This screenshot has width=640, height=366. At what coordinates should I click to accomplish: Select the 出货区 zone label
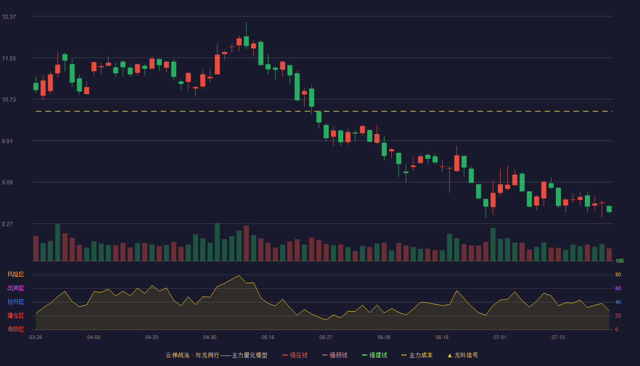point(16,288)
